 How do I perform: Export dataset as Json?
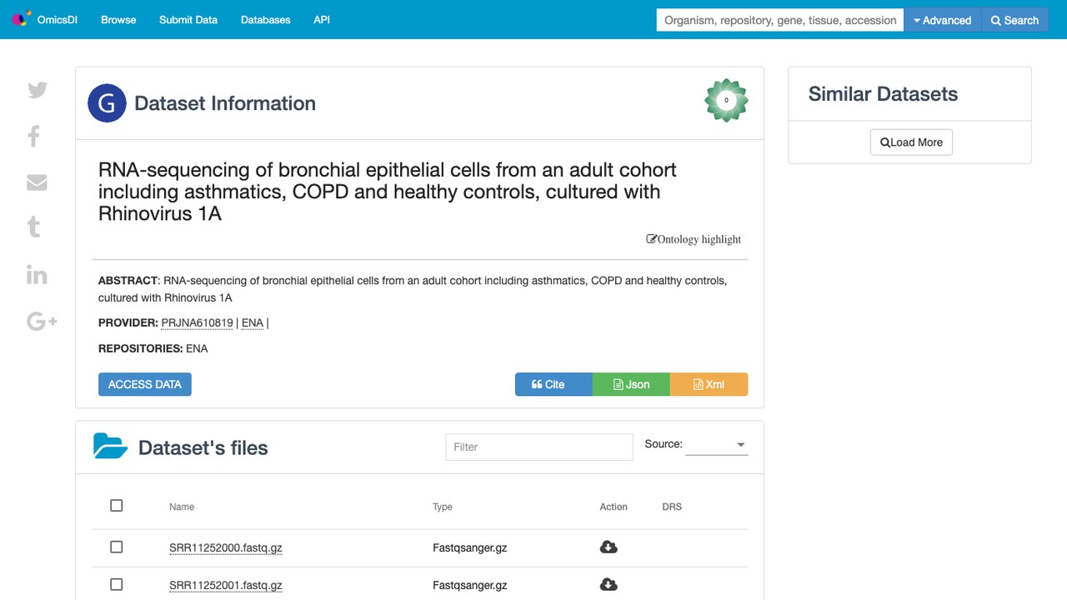click(631, 384)
